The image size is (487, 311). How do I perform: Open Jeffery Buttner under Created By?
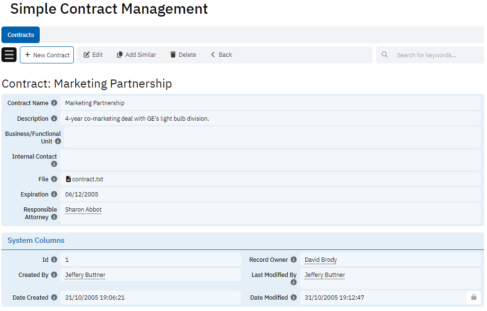click(x=85, y=275)
